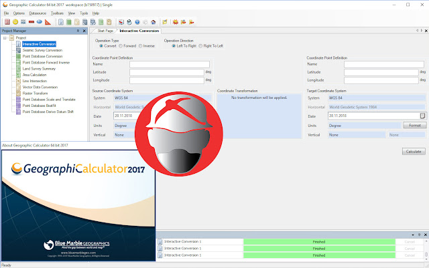This screenshot has height=268, width=429.
Task: Open the Tools menu
Action: click(84, 13)
